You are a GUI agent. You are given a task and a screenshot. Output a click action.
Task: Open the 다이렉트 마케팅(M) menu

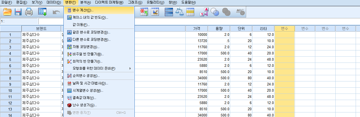tap(109, 2)
